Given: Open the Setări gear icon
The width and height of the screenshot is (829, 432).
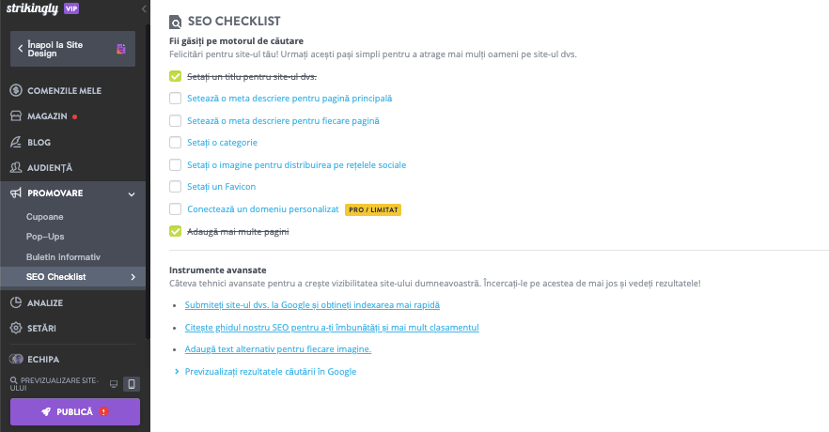Looking at the screenshot, I should [x=16, y=328].
